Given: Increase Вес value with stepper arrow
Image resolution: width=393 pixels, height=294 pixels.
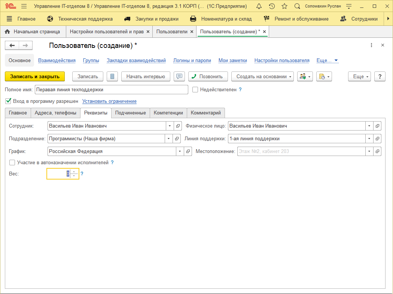Looking at the screenshot, I should (74, 172).
